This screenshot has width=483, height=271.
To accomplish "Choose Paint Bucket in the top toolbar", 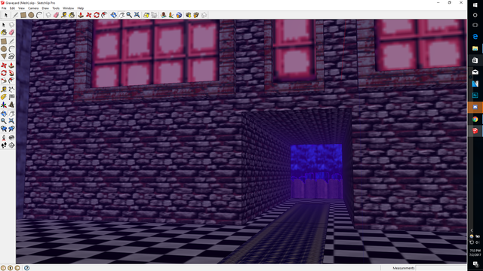I will click(x=72, y=15).
